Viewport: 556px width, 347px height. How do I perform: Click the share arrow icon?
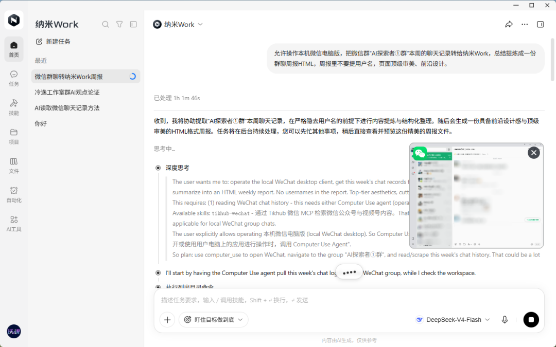point(509,25)
